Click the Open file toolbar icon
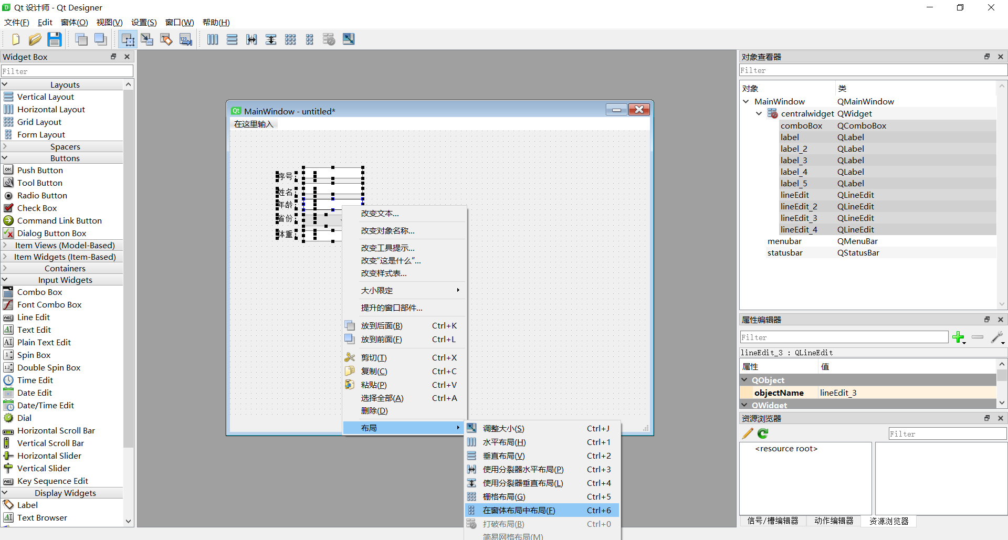 (35, 39)
